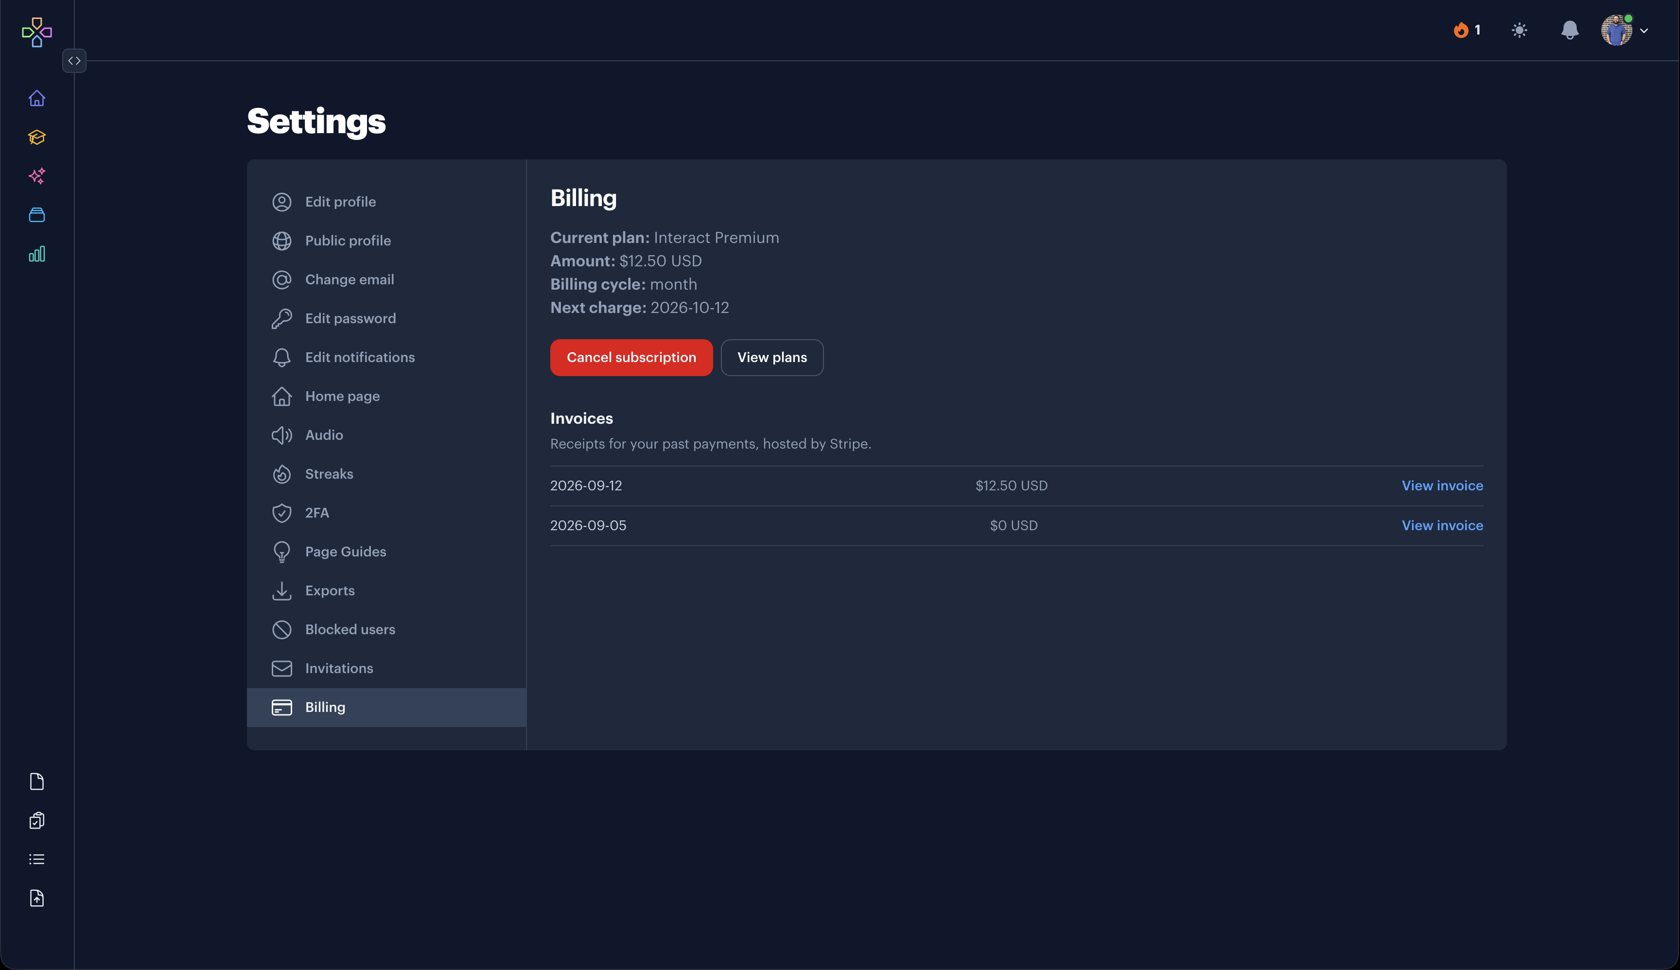Image resolution: width=1680 pixels, height=970 pixels.
Task: Open Invitations settings
Action: click(386, 668)
